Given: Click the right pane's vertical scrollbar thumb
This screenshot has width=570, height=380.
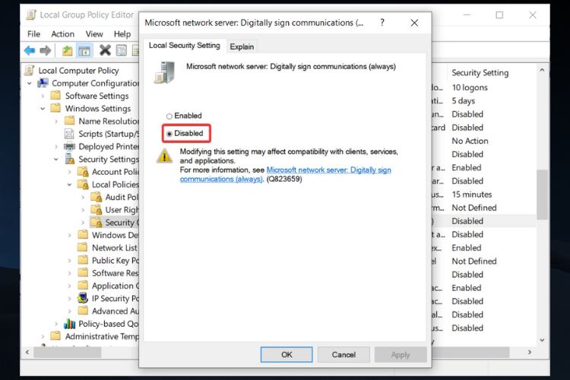Looking at the screenshot, I should (542, 195).
